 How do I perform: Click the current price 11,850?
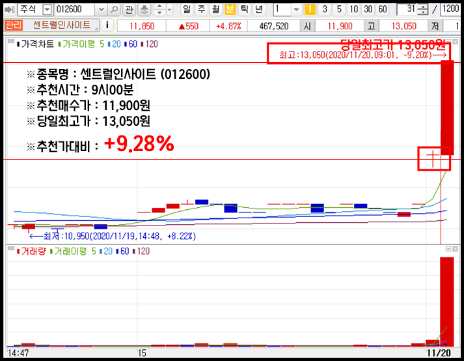pyautogui.click(x=142, y=26)
